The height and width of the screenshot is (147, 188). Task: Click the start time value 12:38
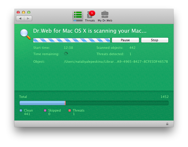pos(68,48)
